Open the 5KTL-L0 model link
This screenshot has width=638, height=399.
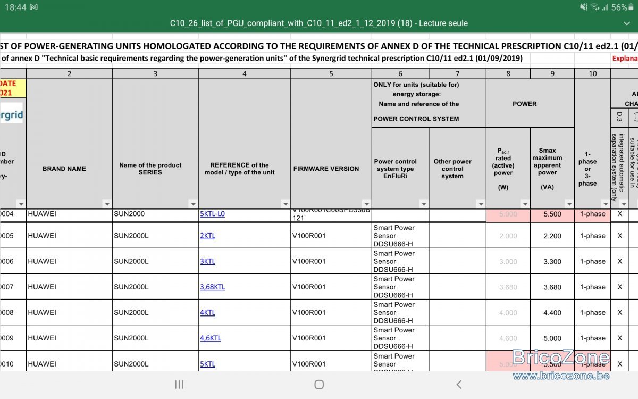point(212,214)
